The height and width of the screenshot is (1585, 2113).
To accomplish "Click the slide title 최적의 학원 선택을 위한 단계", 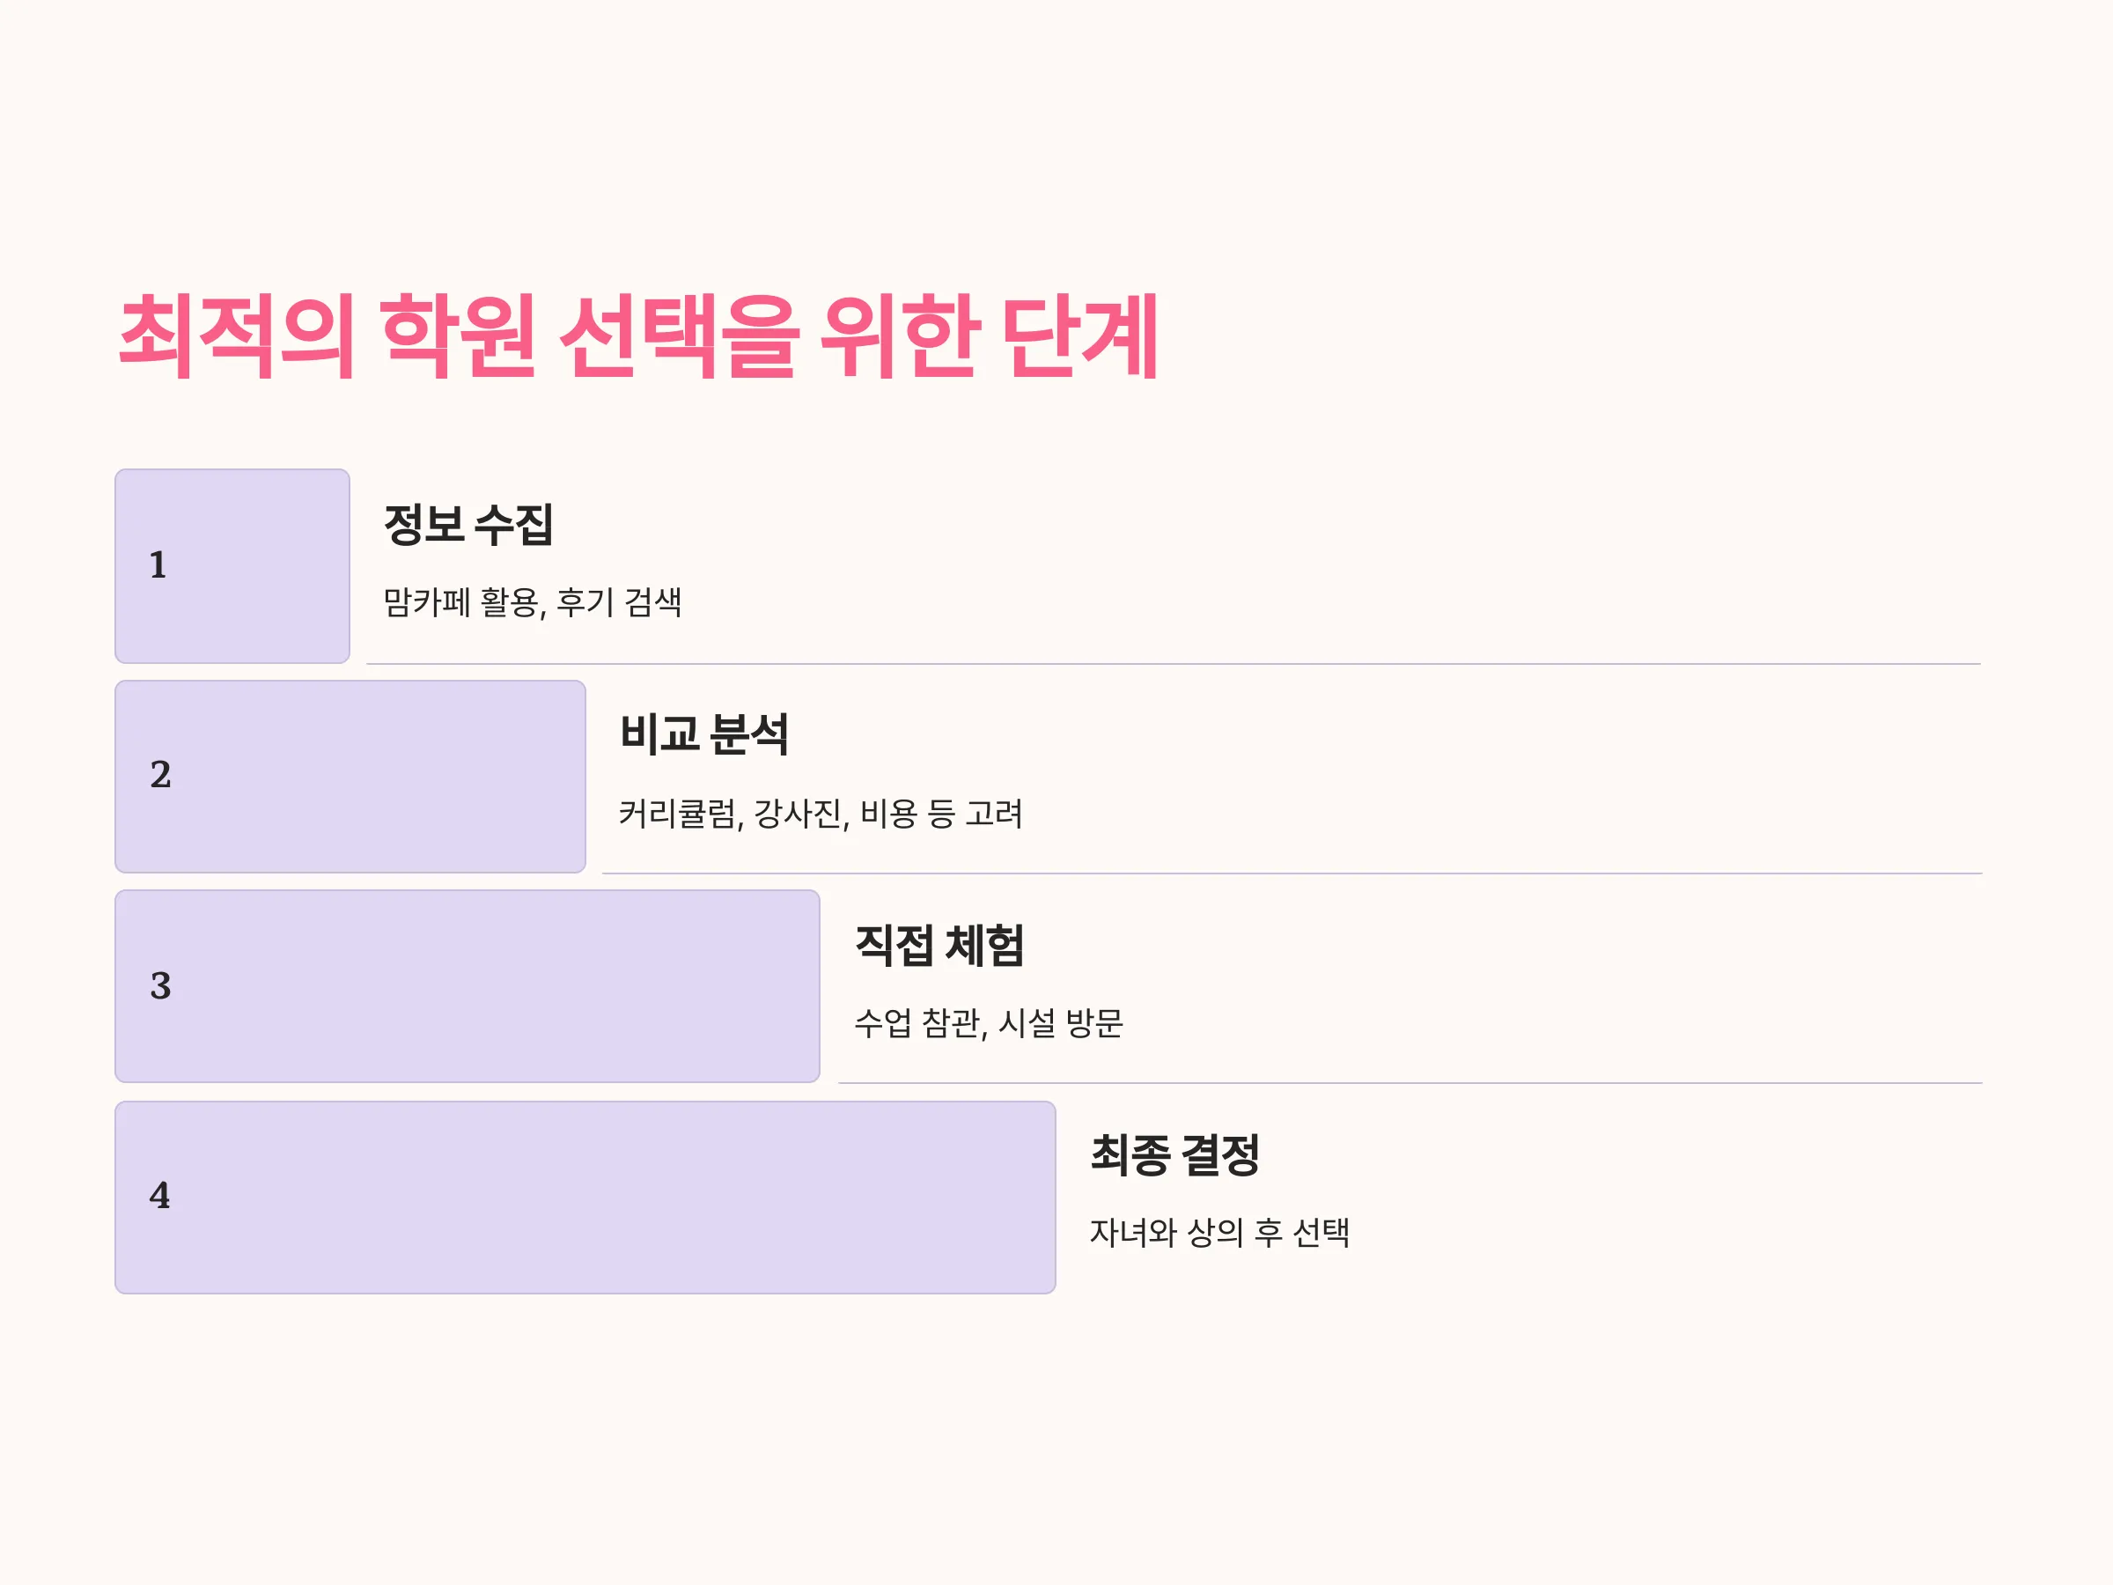I will [x=638, y=335].
